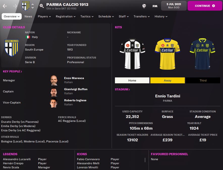
Task: Open the world globe icon
Action: click(x=144, y=6)
